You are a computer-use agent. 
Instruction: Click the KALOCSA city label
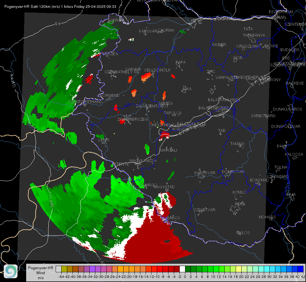[294, 154]
